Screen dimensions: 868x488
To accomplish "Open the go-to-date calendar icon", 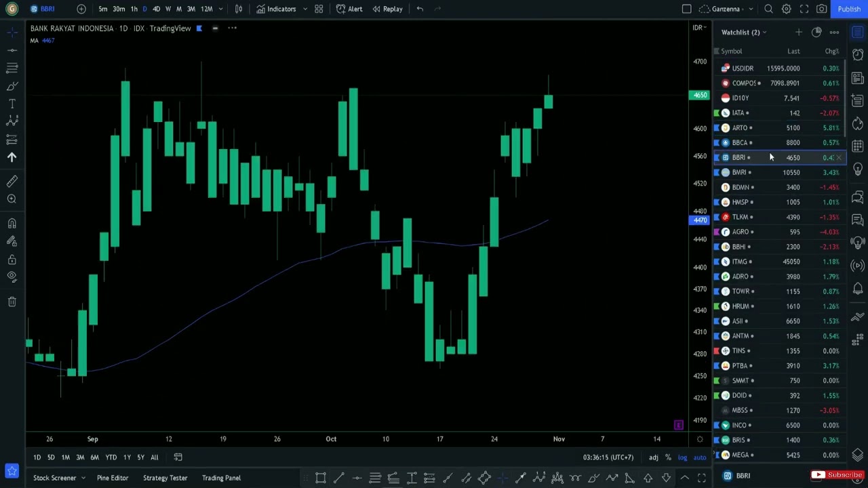I will [x=178, y=457].
